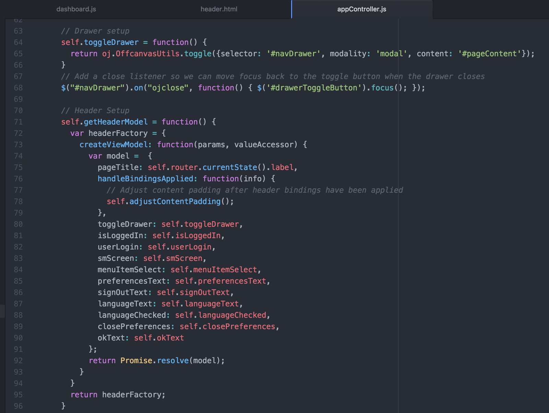Click the getHeaderModel function name
This screenshot has width=549, height=413.
pos(116,122)
